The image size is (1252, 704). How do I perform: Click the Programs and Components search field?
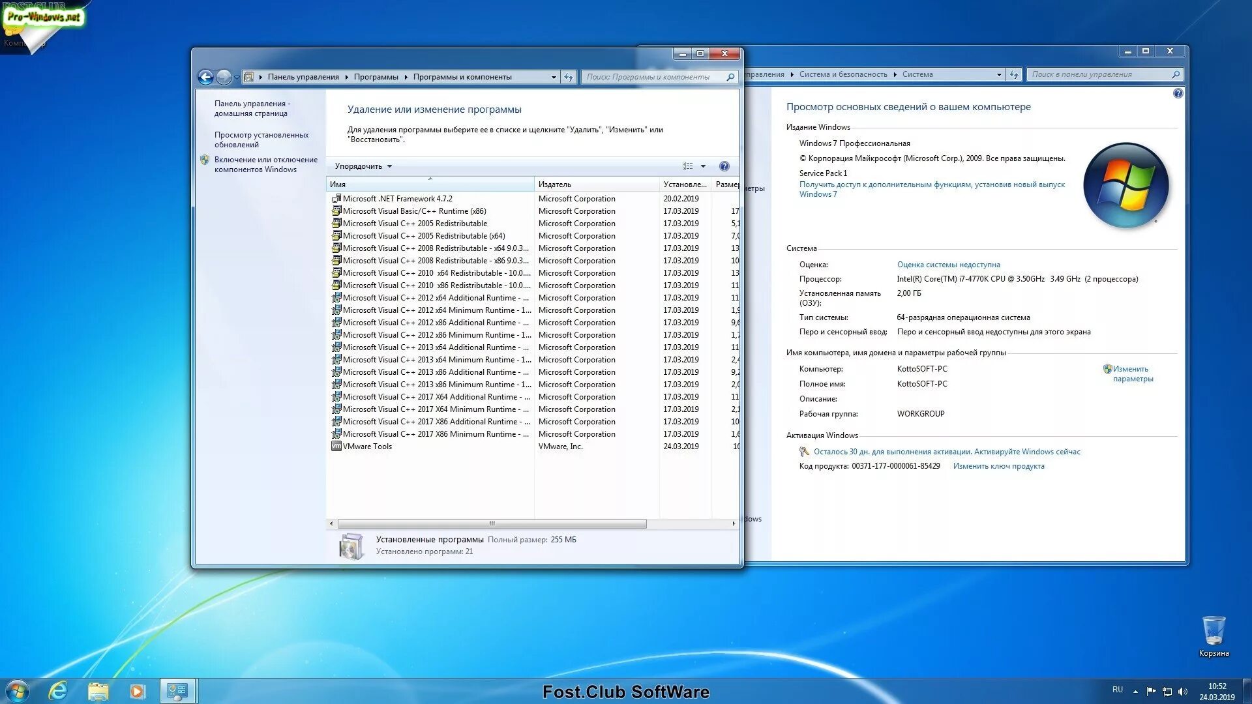(654, 78)
